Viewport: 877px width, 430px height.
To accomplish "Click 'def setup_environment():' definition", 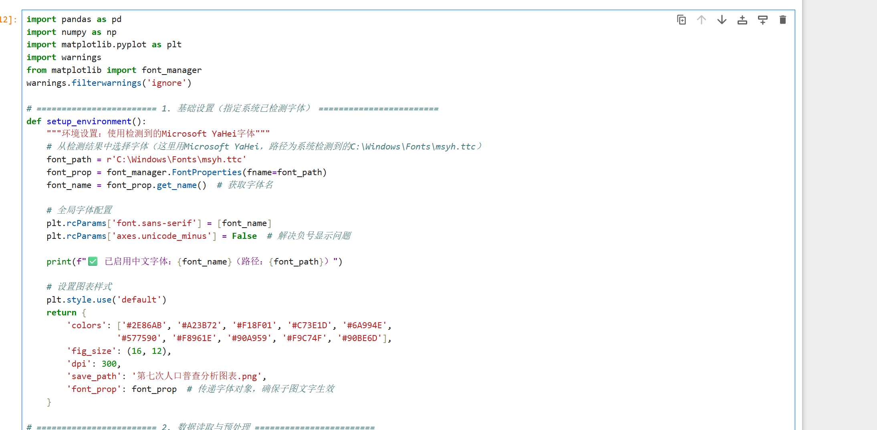I will click(x=86, y=121).
